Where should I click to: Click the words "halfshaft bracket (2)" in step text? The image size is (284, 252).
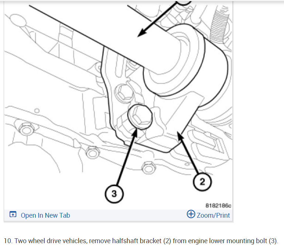[142, 241]
